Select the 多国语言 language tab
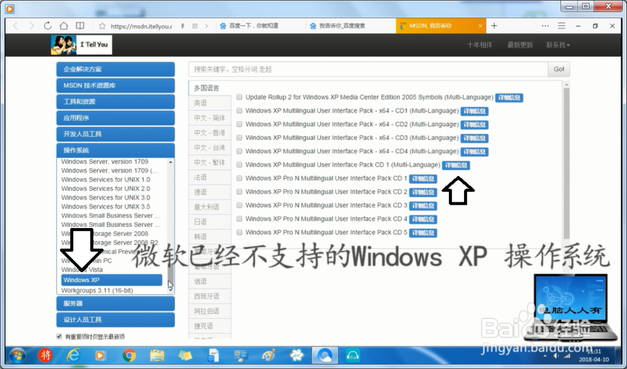The image size is (627, 369). 209,88
